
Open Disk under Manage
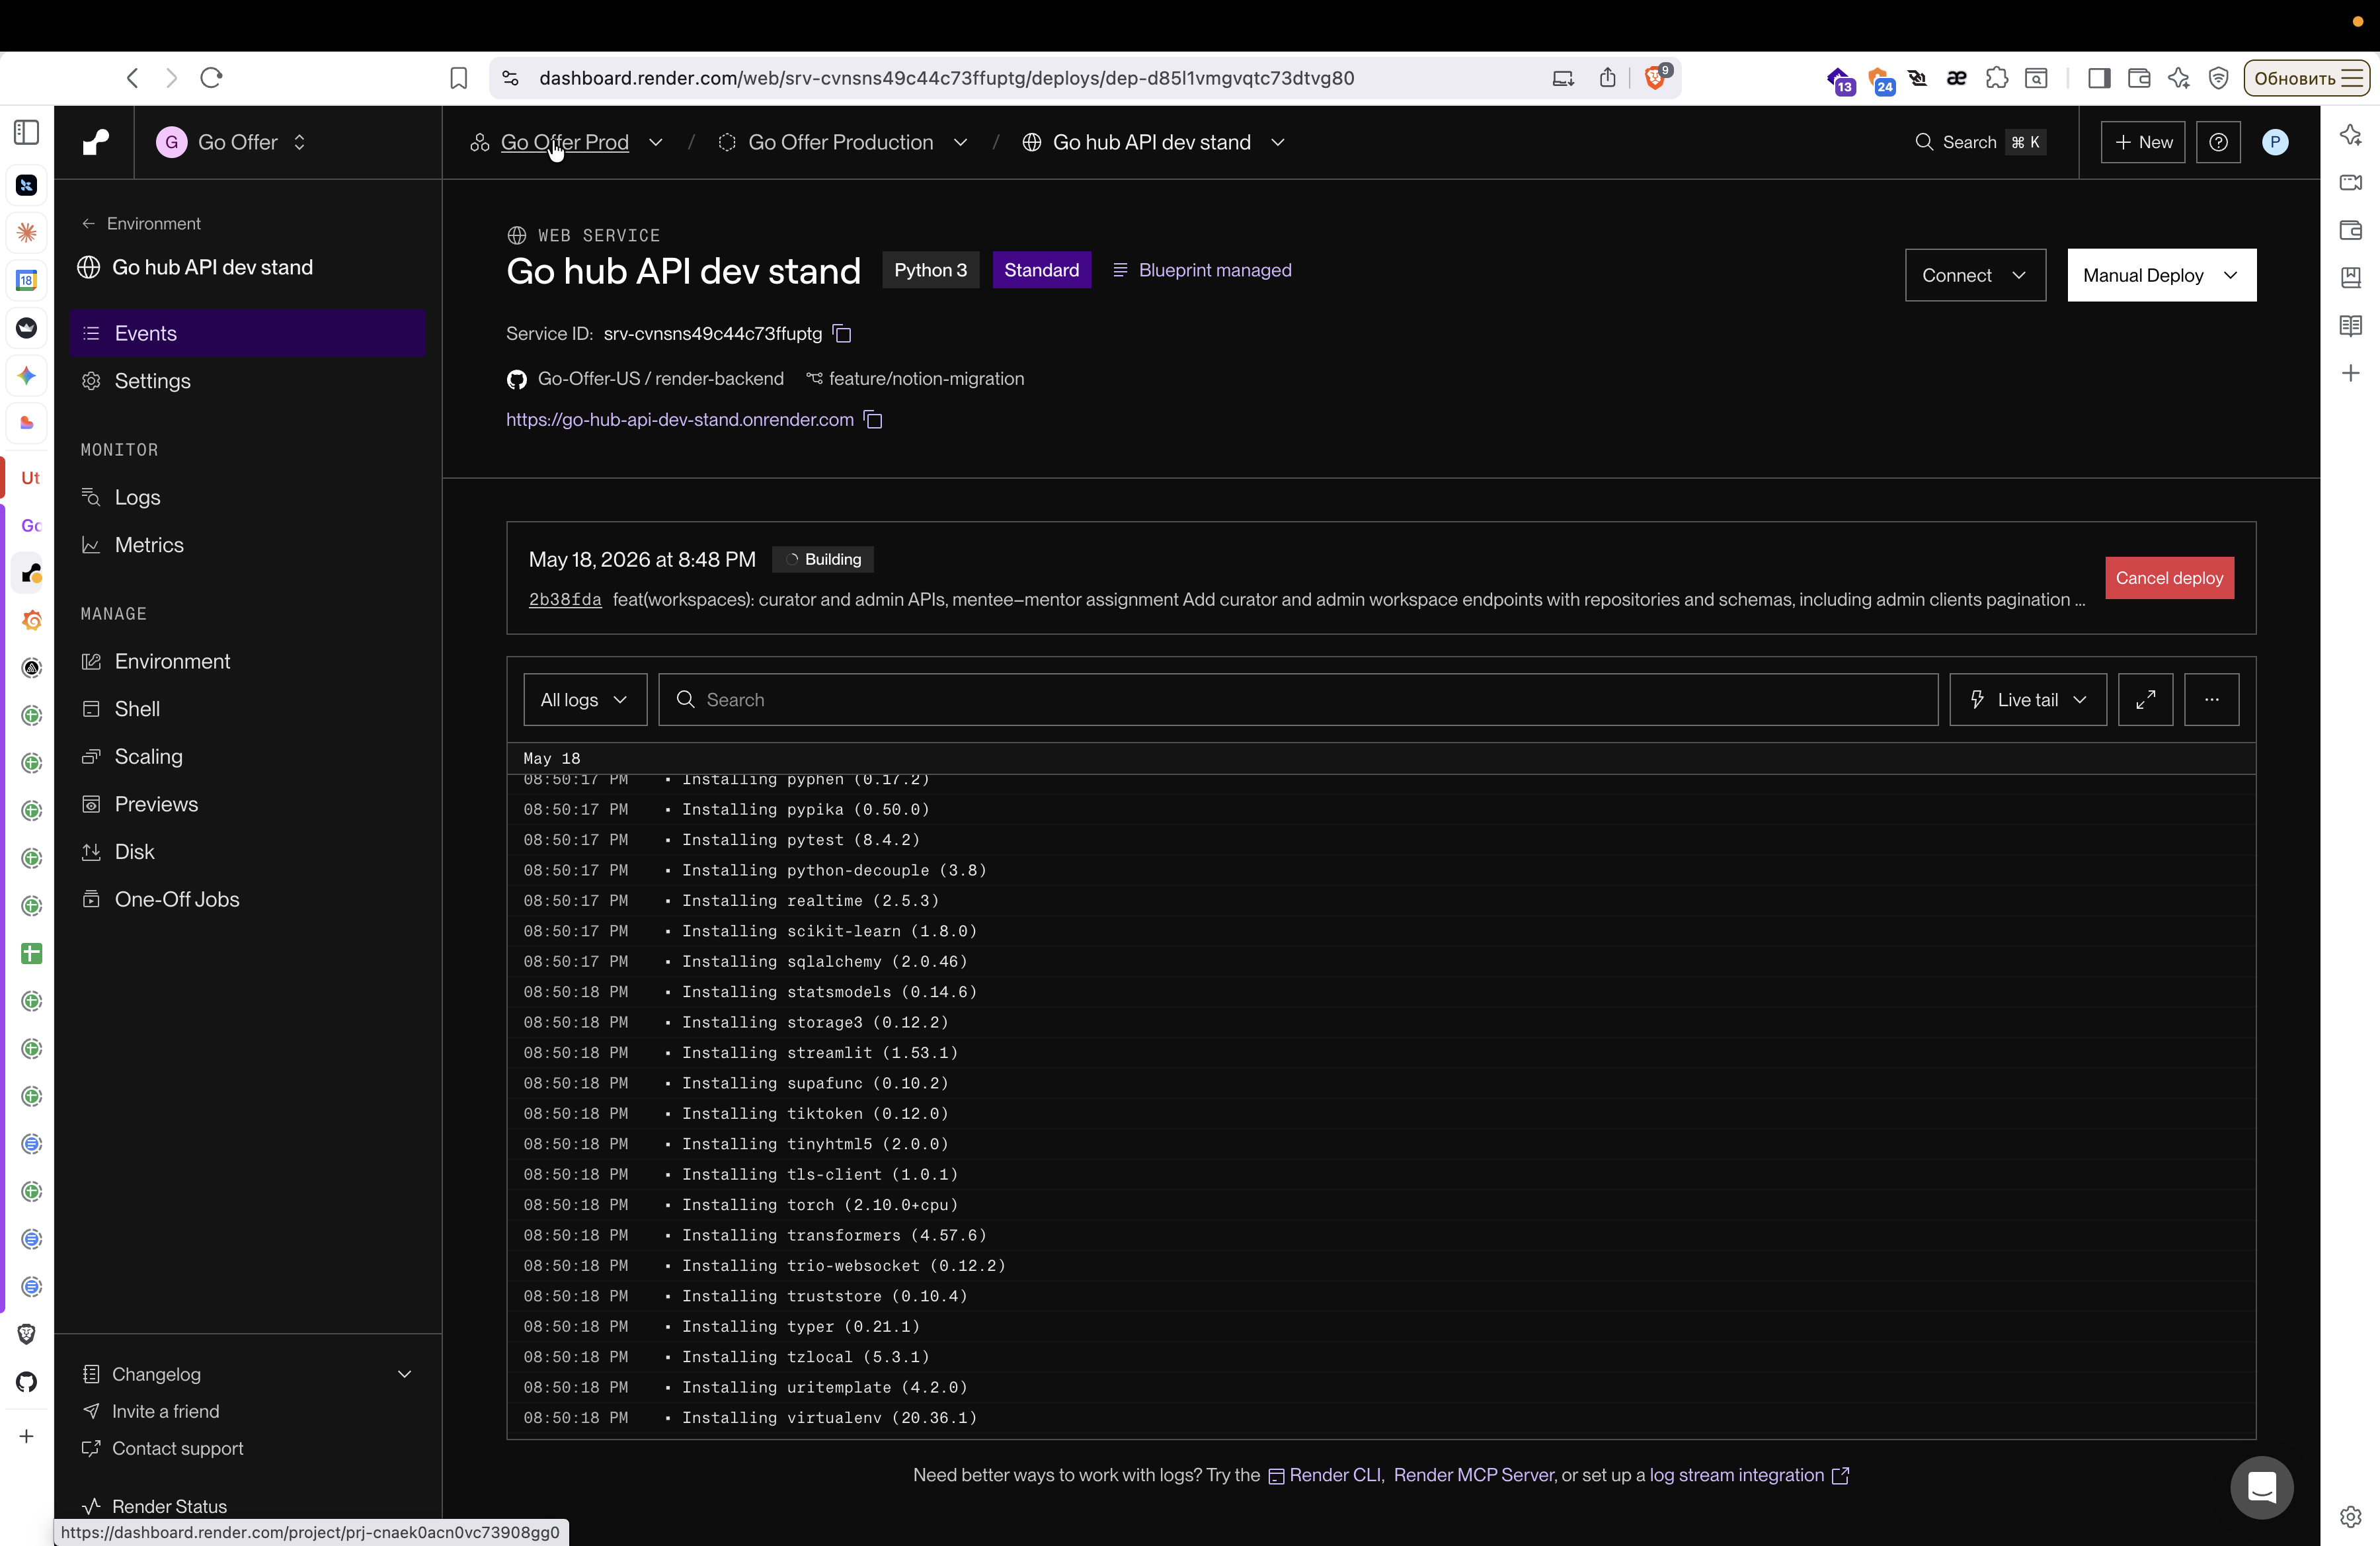tap(248, 852)
